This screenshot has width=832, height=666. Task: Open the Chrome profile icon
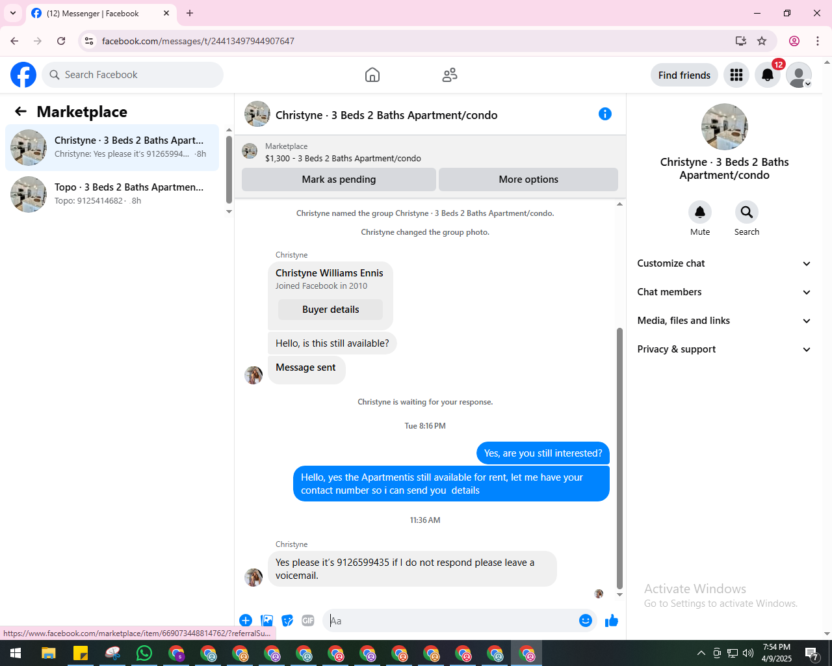tap(794, 41)
